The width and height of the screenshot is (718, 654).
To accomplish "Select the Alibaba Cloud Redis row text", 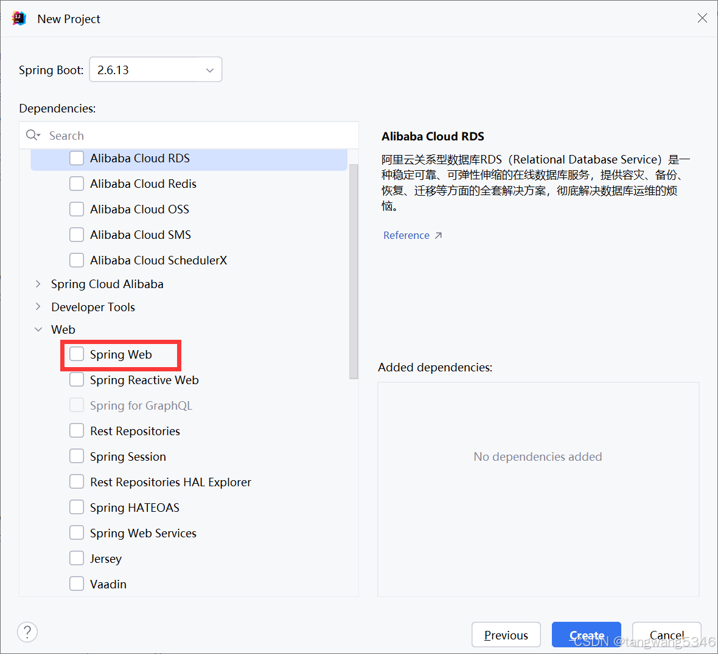I will (144, 184).
